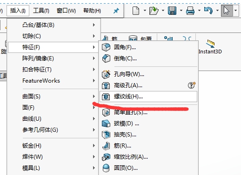Open the 窗口(W) menu

[66, 11]
